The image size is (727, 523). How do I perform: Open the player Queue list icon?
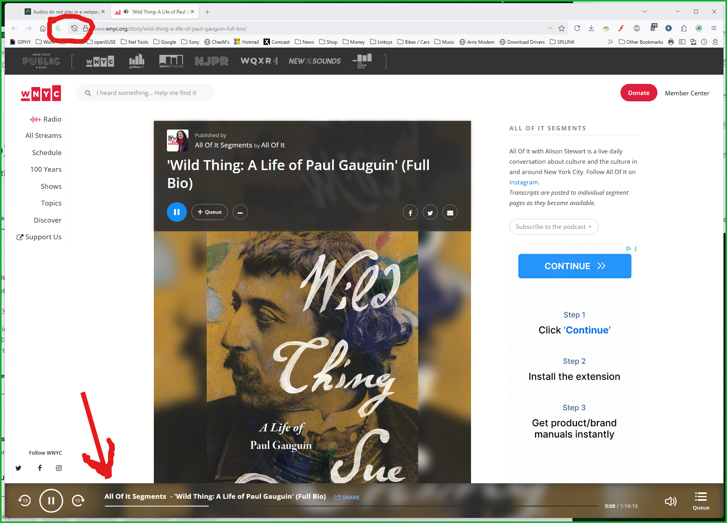pos(701,501)
